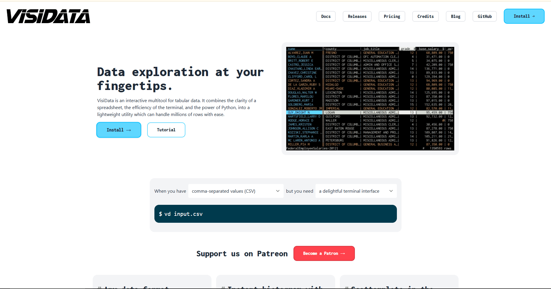Screen dimensions: 551x289
Task: Click the VisiData logo
Action: (x=48, y=16)
